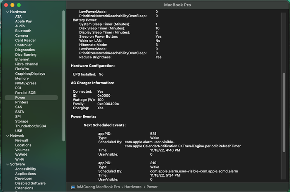Viewport: 290px width, 192px height.
Task: Show Wi-Fi network details
Action: [x=19, y=159]
